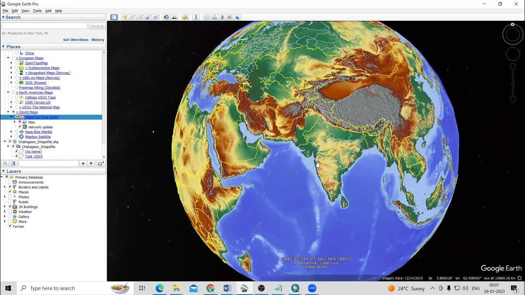Select the Mapbox Satellite radio button
Viewport: 525px width, 295px height.
[x=17, y=137]
